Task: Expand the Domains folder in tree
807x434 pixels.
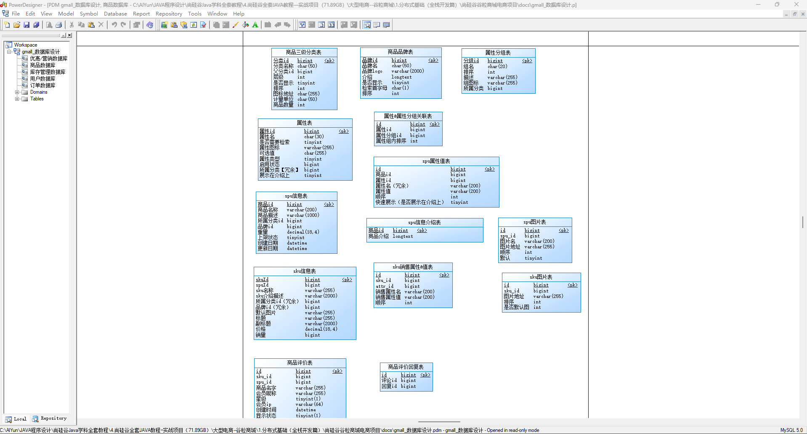Action: (x=17, y=92)
